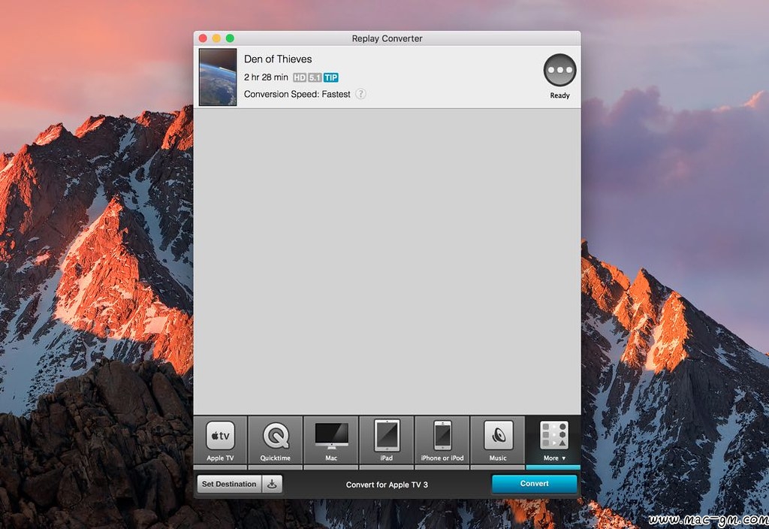Click the Convert for Apple TV 3 label
The width and height of the screenshot is (769, 529).
click(x=387, y=485)
